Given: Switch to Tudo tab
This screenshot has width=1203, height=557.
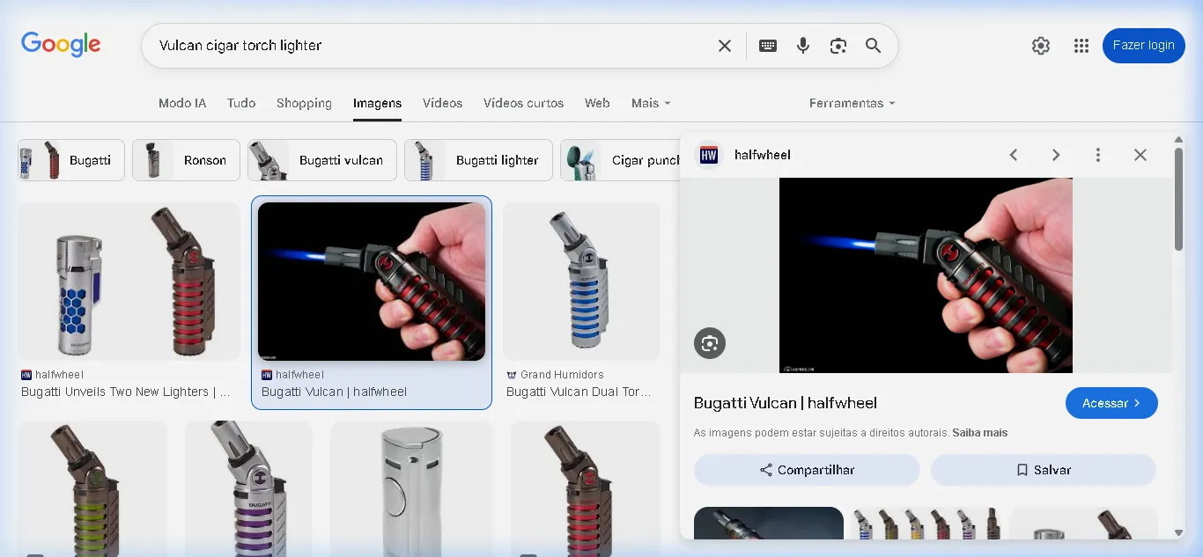Looking at the screenshot, I should 241,103.
